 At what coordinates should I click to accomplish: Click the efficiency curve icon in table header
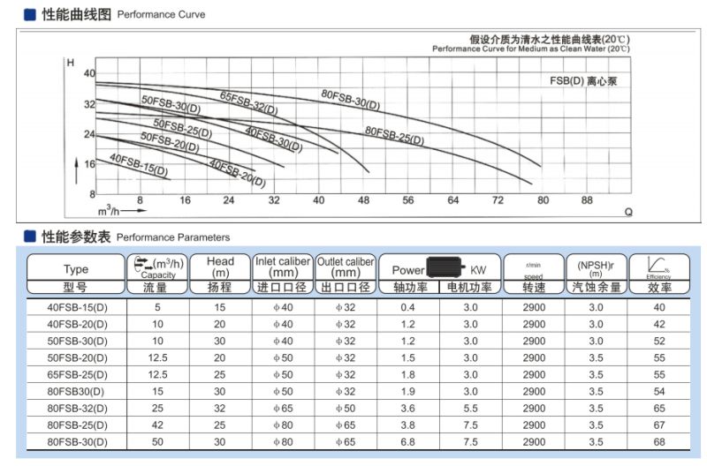pos(658,264)
